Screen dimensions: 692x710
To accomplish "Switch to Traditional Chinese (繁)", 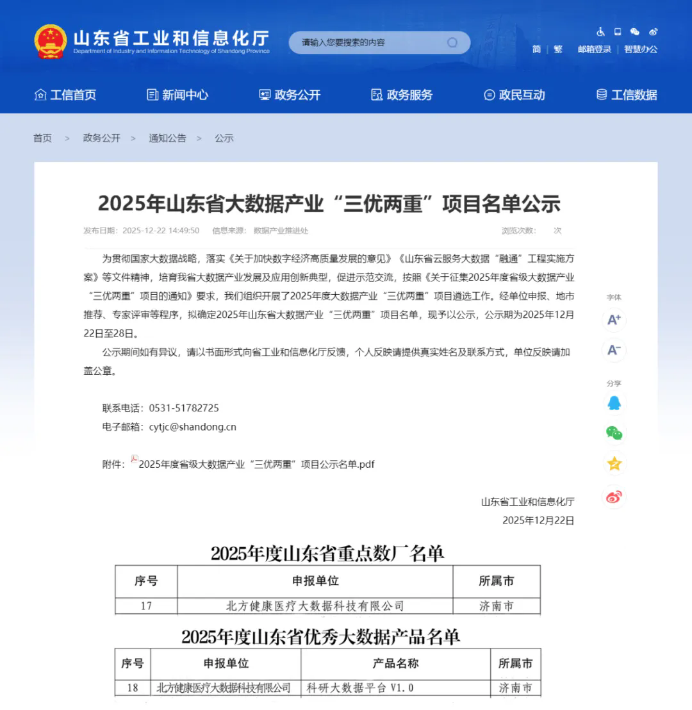I will (x=558, y=49).
